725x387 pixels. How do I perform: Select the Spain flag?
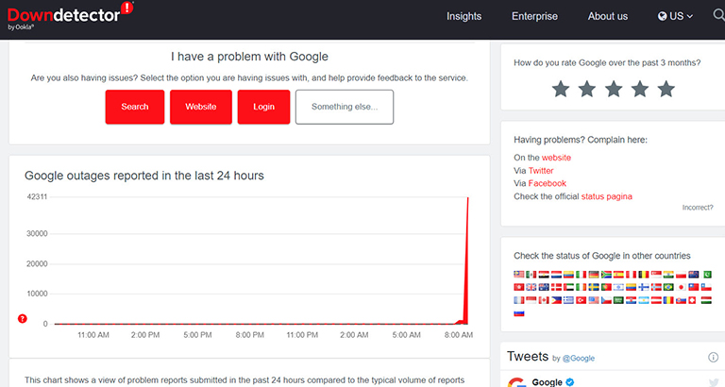click(618, 274)
